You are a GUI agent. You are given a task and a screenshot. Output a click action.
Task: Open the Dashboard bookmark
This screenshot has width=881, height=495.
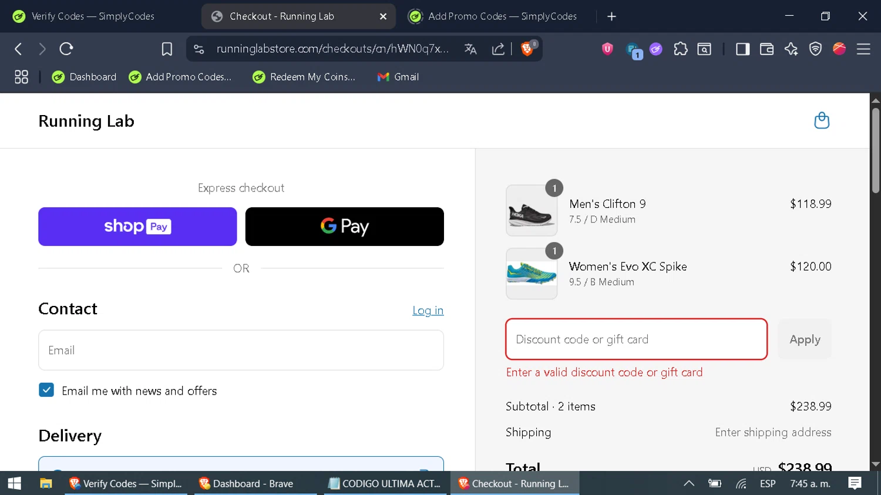pos(84,77)
